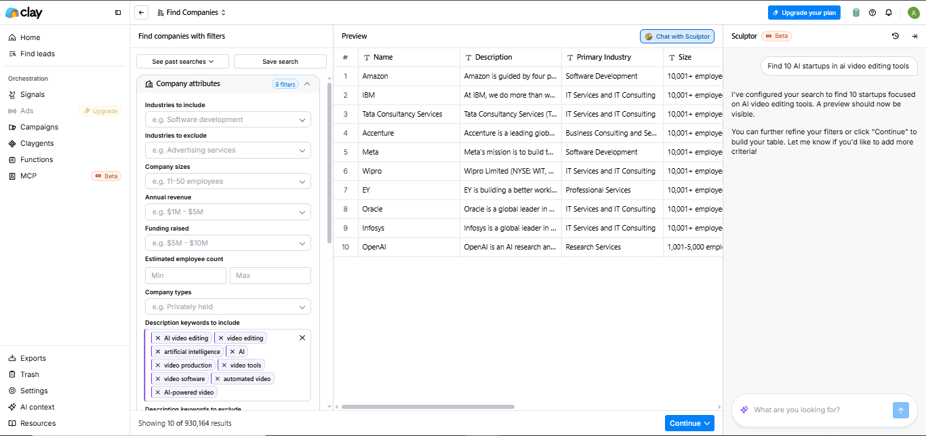Send message with arrow button
Screen dimensions: 926x436
(x=900, y=410)
